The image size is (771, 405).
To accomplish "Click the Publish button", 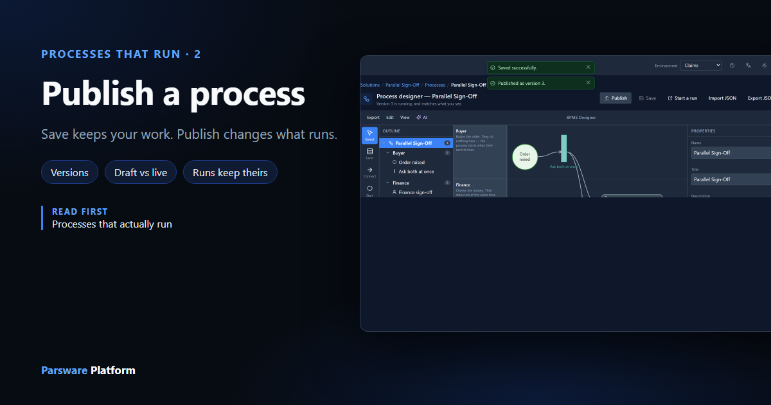I will tap(616, 98).
